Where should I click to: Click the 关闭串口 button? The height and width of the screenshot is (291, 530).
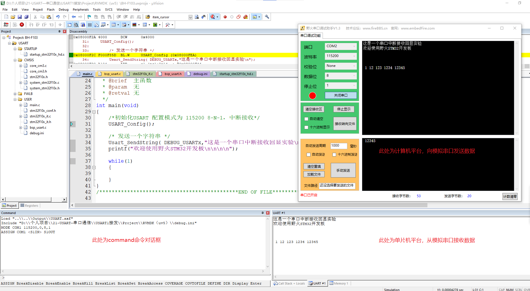click(x=341, y=96)
